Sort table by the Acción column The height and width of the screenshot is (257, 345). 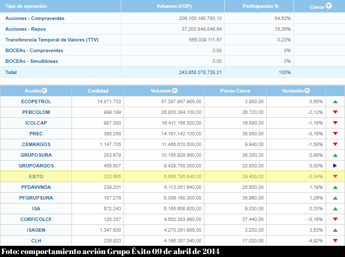point(44,91)
